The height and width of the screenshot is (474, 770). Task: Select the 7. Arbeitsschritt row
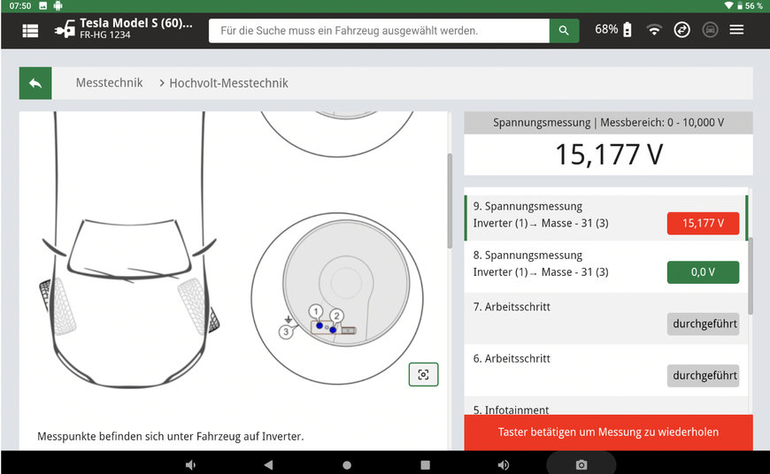point(605,318)
